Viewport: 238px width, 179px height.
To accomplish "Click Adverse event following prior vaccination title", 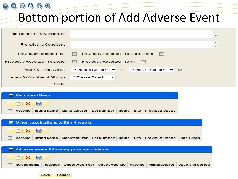I will click(62, 149).
